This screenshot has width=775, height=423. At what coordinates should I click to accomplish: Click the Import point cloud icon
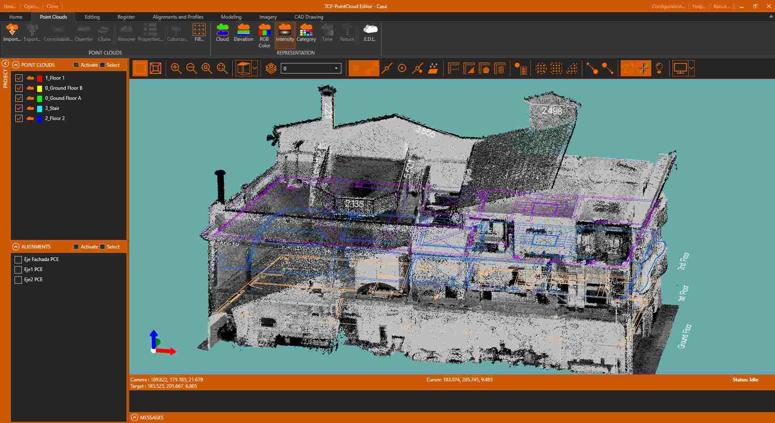coord(12,32)
